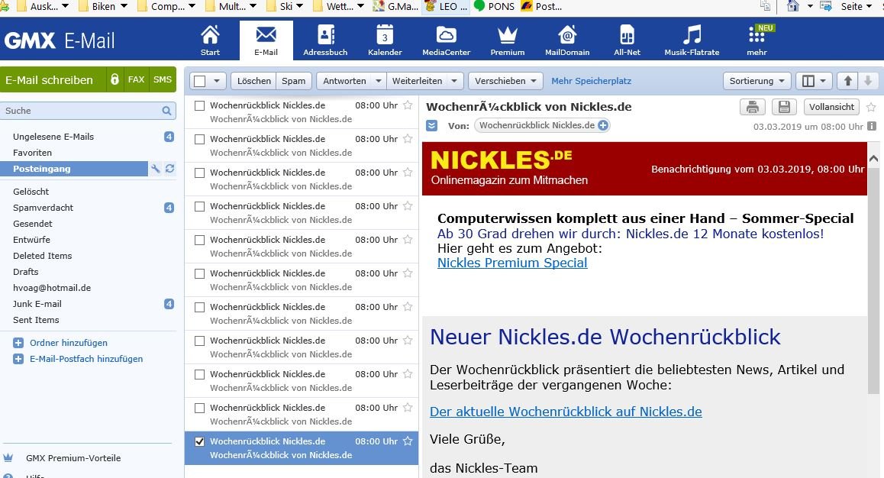884x478 pixels.
Task: Open the Gelöscht folder
Action: [x=31, y=192]
